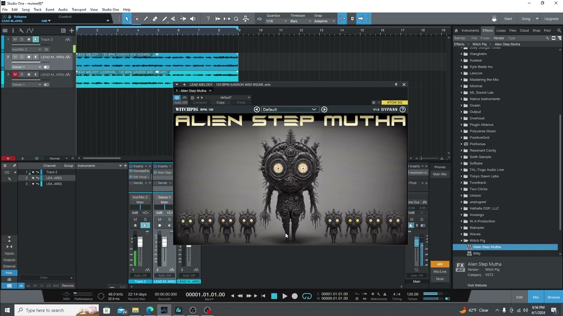Click the Record button in the transport

pyautogui.click(x=295, y=296)
